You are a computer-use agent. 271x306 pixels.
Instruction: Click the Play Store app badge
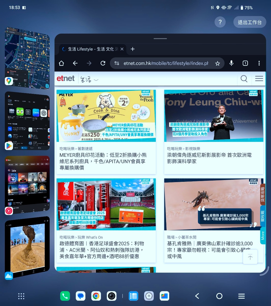coord(9,146)
